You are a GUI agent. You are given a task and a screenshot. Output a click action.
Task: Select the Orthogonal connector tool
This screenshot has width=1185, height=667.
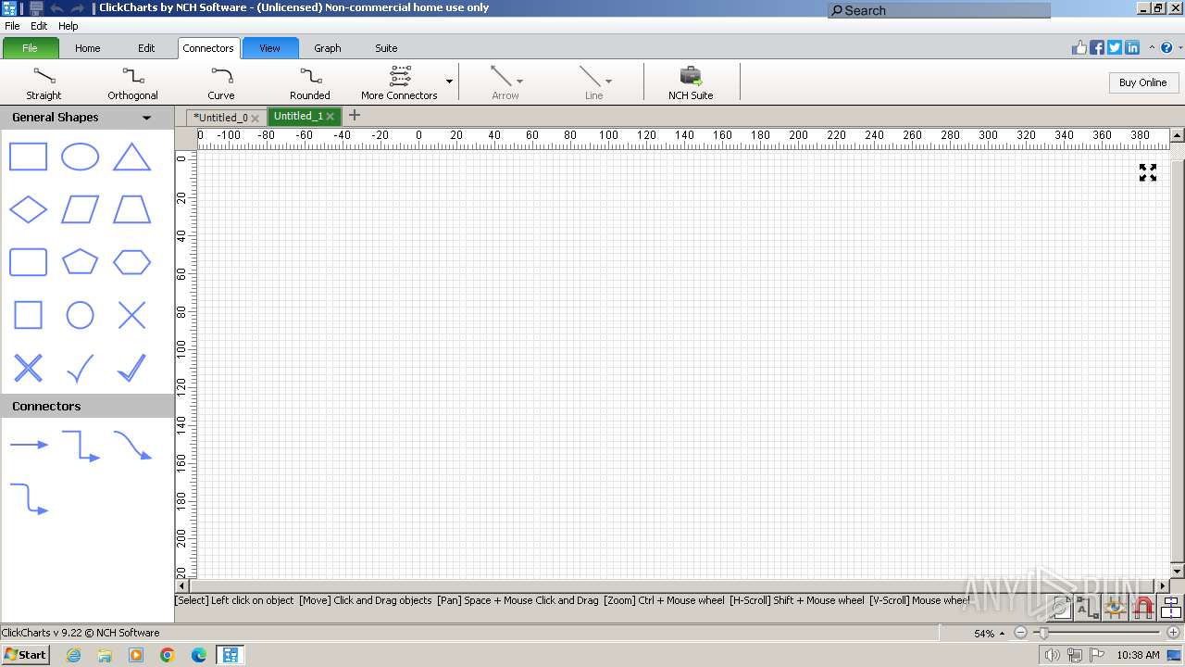[x=132, y=82]
